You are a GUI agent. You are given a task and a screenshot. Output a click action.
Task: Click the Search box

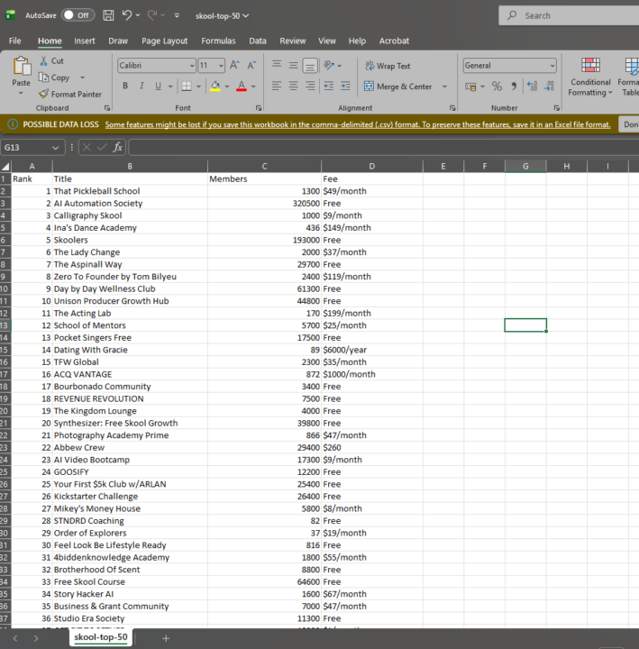(569, 15)
